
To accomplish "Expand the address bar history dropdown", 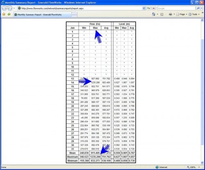I will [144, 8].
